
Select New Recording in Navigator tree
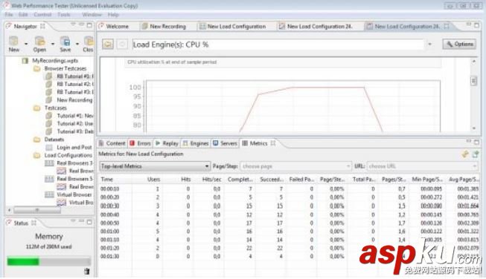(74, 99)
